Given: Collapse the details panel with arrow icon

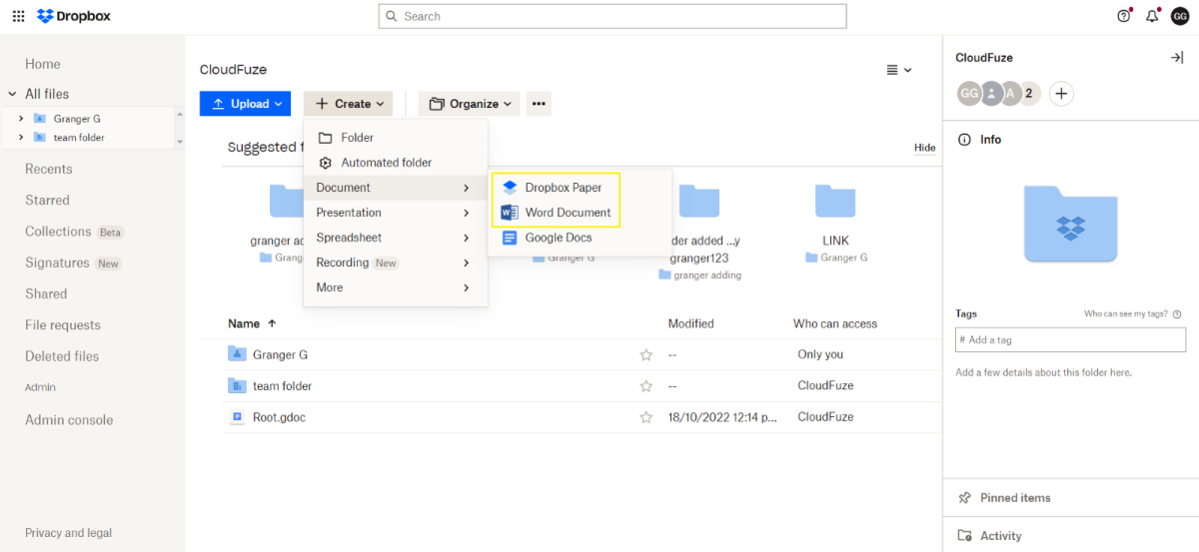Looking at the screenshot, I should click(1177, 58).
